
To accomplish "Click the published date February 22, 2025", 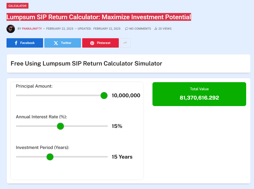I will 60,29.
